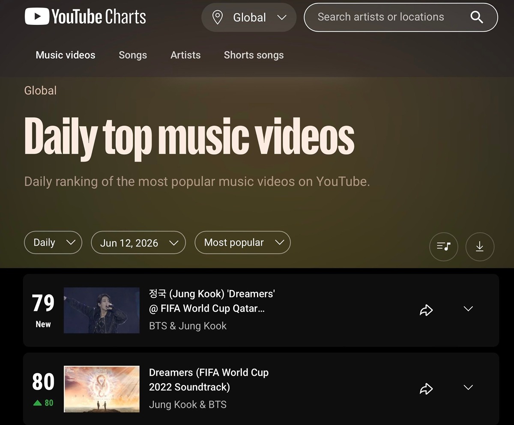Switch to the Songs tab

[x=133, y=55]
